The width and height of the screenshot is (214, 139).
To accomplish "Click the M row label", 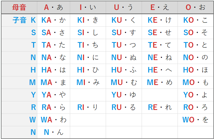I will 19,83.
